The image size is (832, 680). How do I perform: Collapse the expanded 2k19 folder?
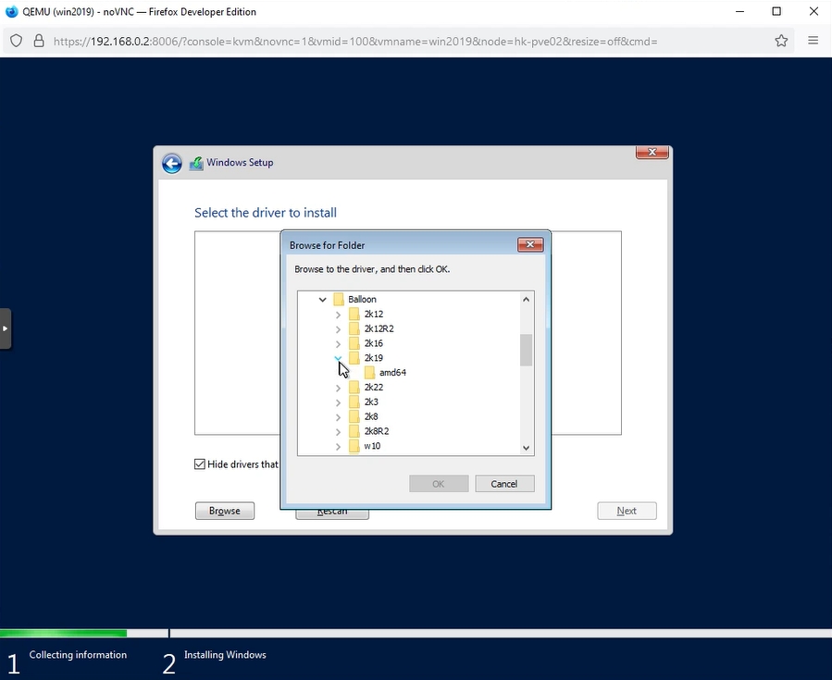point(338,358)
